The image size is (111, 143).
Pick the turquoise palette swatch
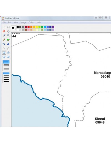coord(45,27)
